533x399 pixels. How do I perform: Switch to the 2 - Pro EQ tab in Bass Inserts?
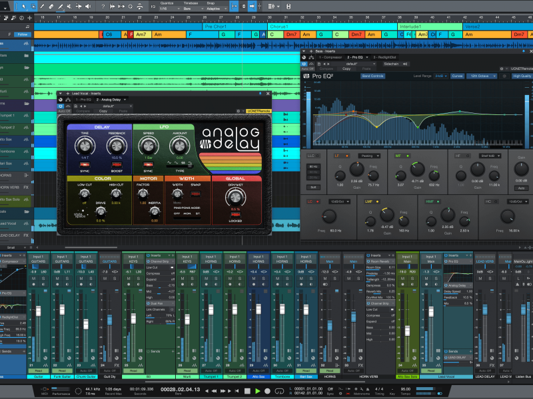[x=356, y=57]
